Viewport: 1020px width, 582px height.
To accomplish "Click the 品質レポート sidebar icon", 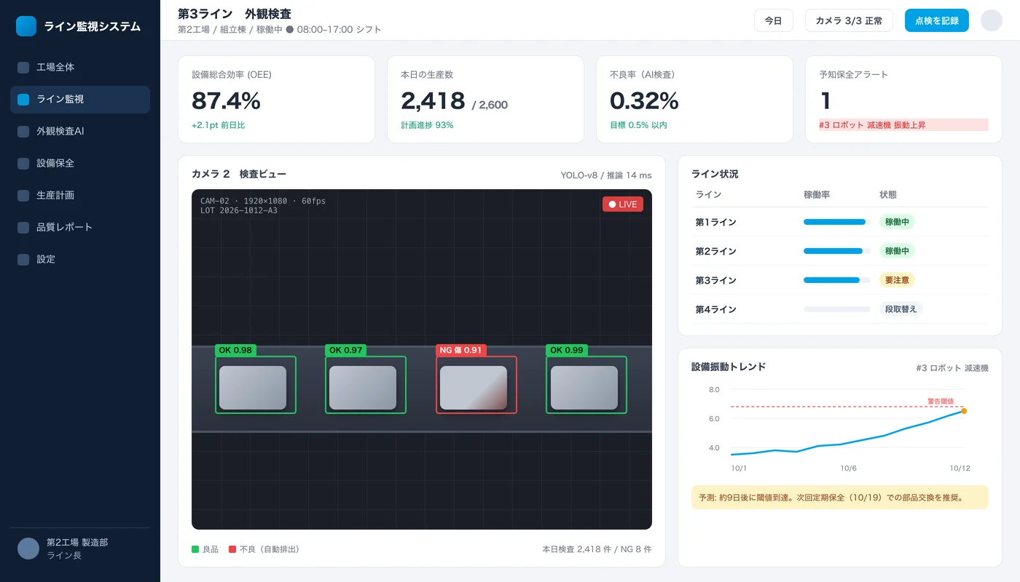I will click(x=23, y=228).
